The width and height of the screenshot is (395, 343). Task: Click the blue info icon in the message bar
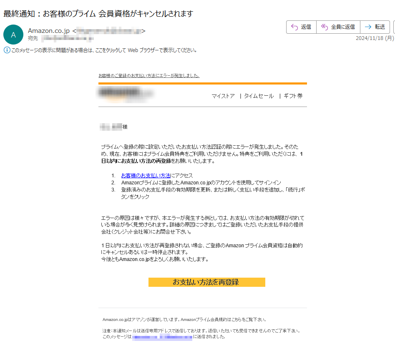[x=7, y=50]
